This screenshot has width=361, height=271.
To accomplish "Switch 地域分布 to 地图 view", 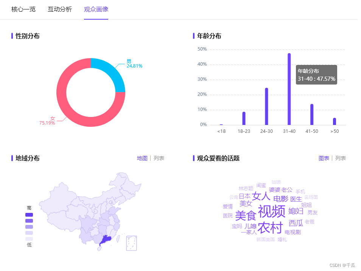I will pyautogui.click(x=142, y=158).
